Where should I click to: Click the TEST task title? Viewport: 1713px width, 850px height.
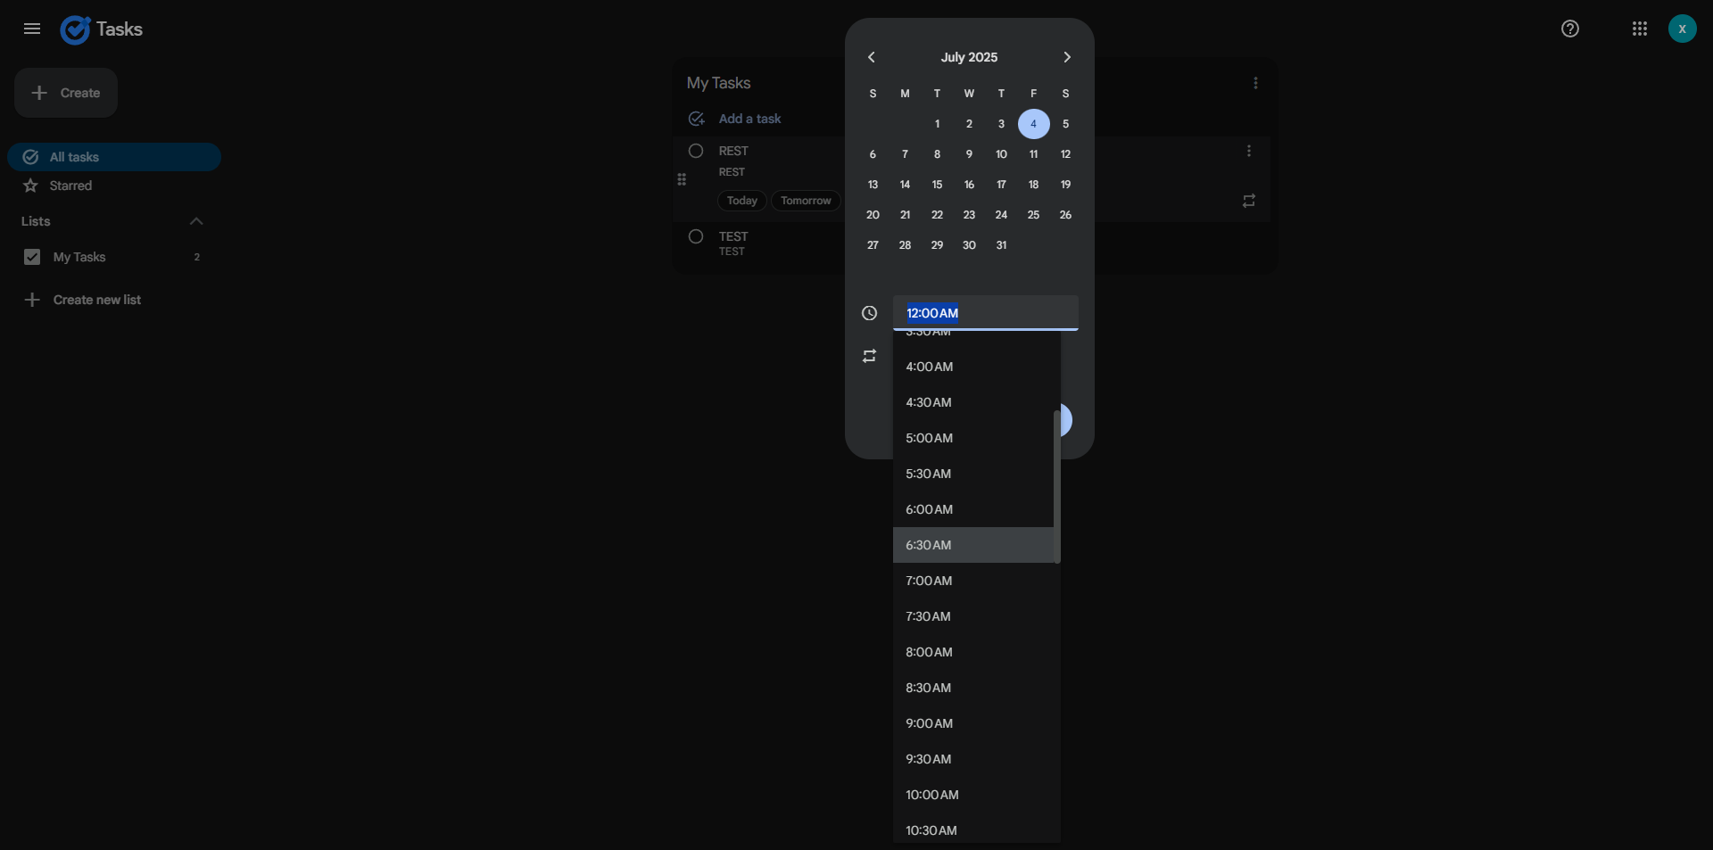coord(733,236)
